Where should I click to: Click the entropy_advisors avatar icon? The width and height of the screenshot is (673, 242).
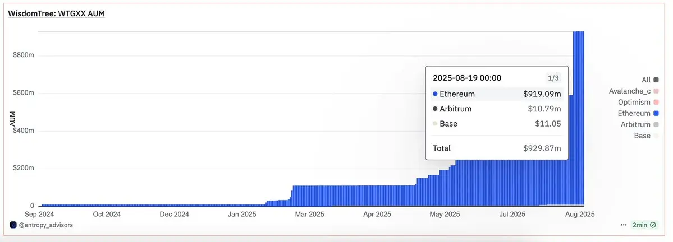13,225
